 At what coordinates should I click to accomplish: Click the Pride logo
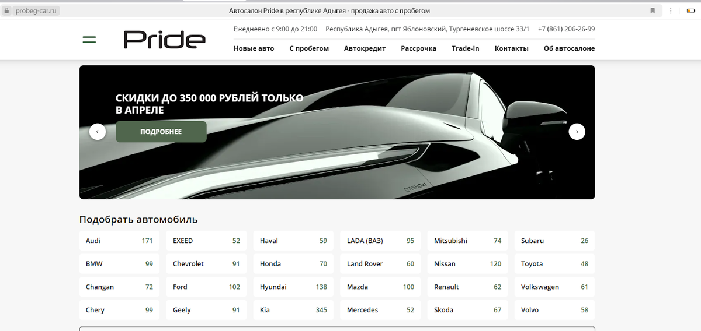pos(164,40)
